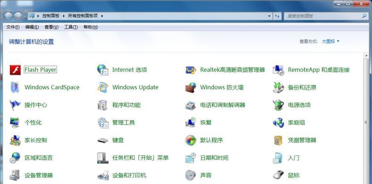The image size is (372, 184).
Task: Open the 凭据管理器 safe icon
Action: (x=278, y=140)
